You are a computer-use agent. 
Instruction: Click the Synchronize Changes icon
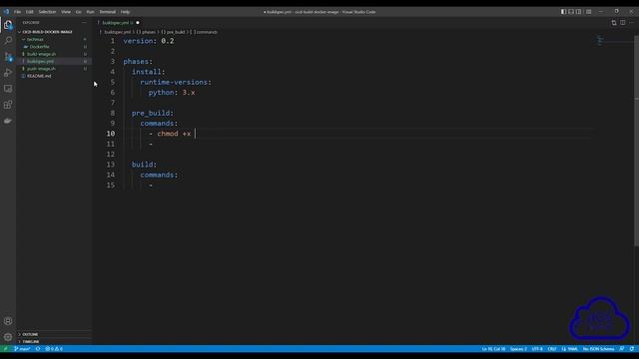tap(38, 349)
